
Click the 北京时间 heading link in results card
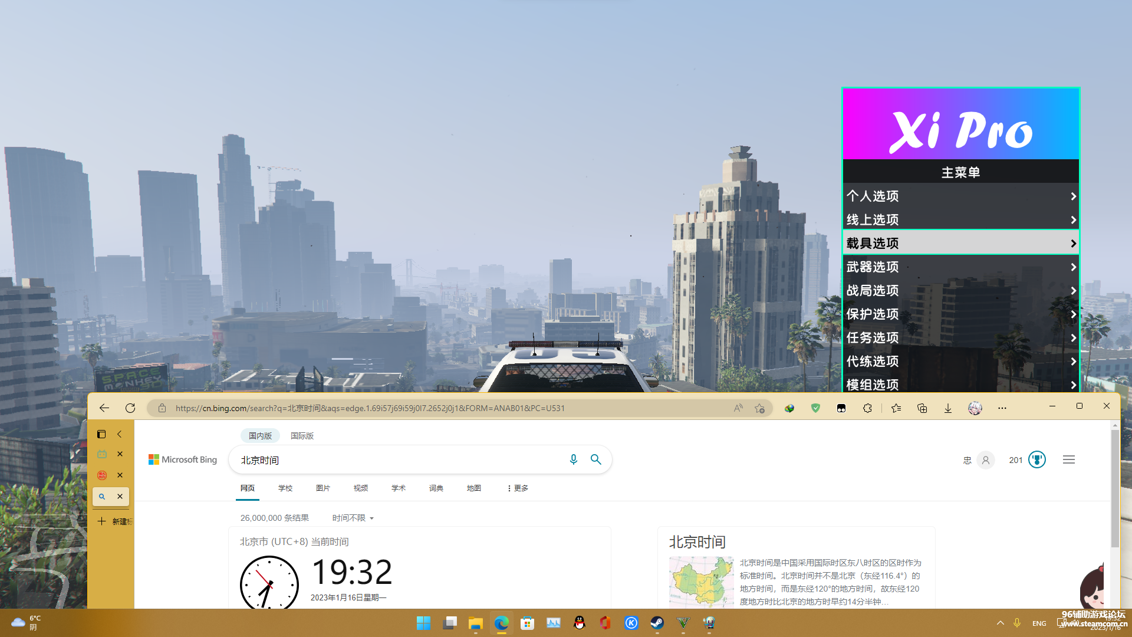tap(696, 542)
